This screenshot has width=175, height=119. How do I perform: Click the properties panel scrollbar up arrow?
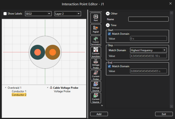click(x=171, y=13)
